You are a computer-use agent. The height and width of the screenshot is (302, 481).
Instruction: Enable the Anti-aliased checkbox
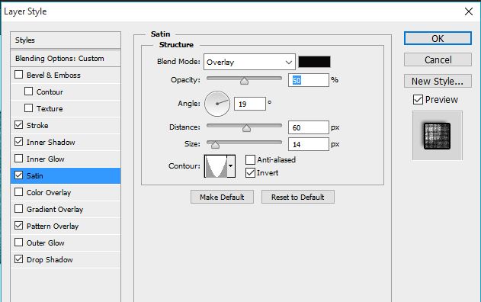(250, 159)
